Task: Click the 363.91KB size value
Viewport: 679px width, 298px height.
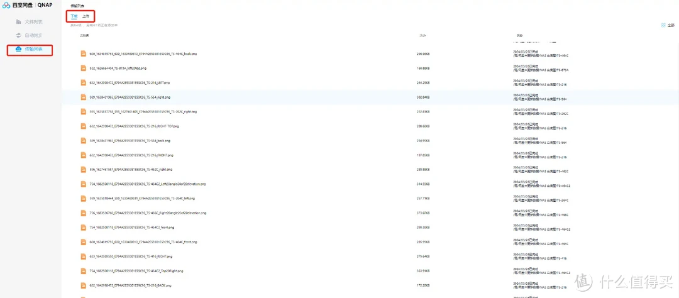Action: 422,271
